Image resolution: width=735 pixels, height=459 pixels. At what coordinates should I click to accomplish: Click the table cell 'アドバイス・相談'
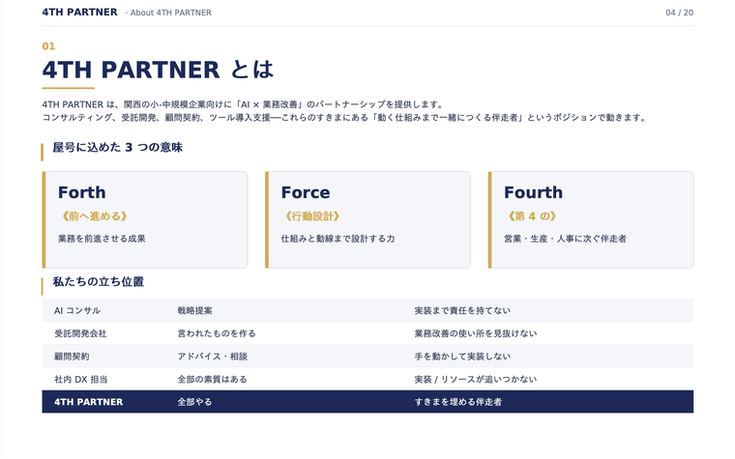click(213, 357)
